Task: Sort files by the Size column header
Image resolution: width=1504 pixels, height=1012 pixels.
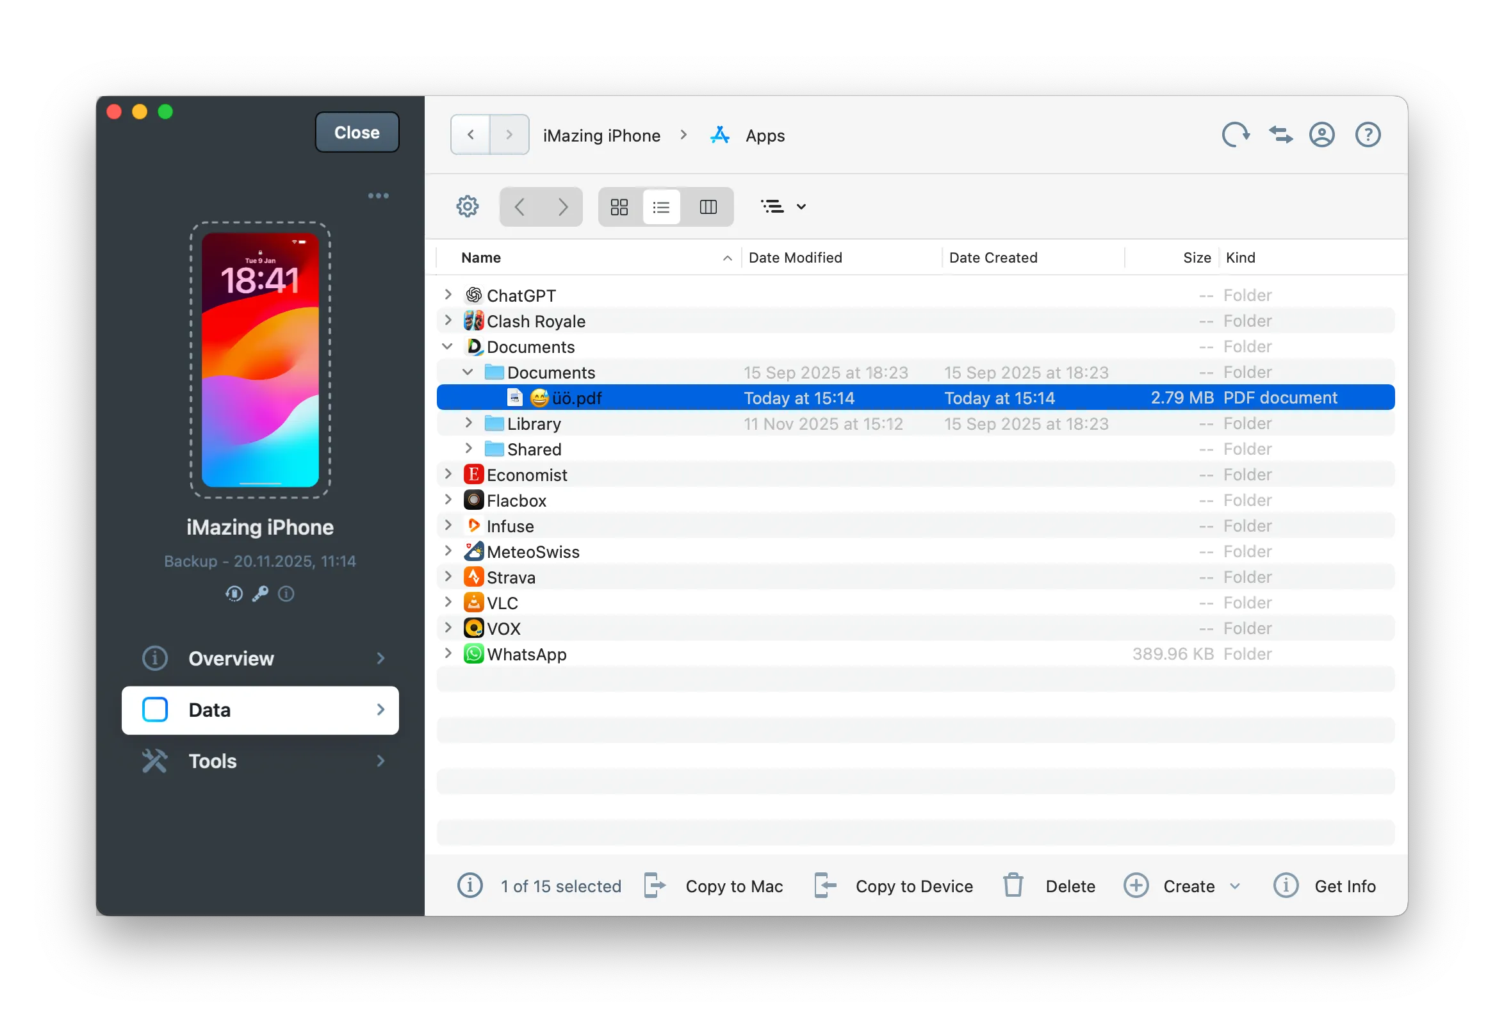Action: 1196,257
